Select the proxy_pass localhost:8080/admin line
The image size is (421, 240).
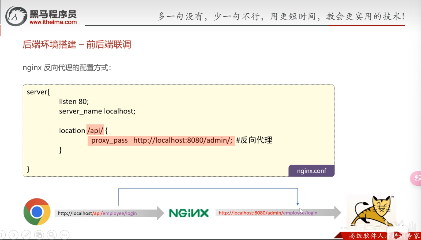pyautogui.click(x=161, y=140)
